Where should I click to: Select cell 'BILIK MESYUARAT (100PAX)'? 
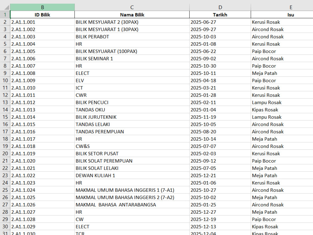pyautogui.click(x=132, y=51)
